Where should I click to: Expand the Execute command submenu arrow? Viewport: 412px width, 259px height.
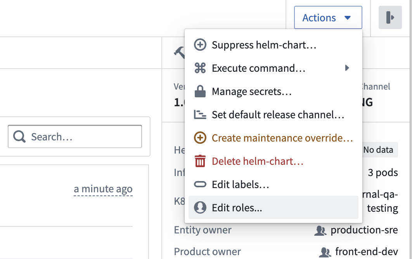[x=347, y=68]
